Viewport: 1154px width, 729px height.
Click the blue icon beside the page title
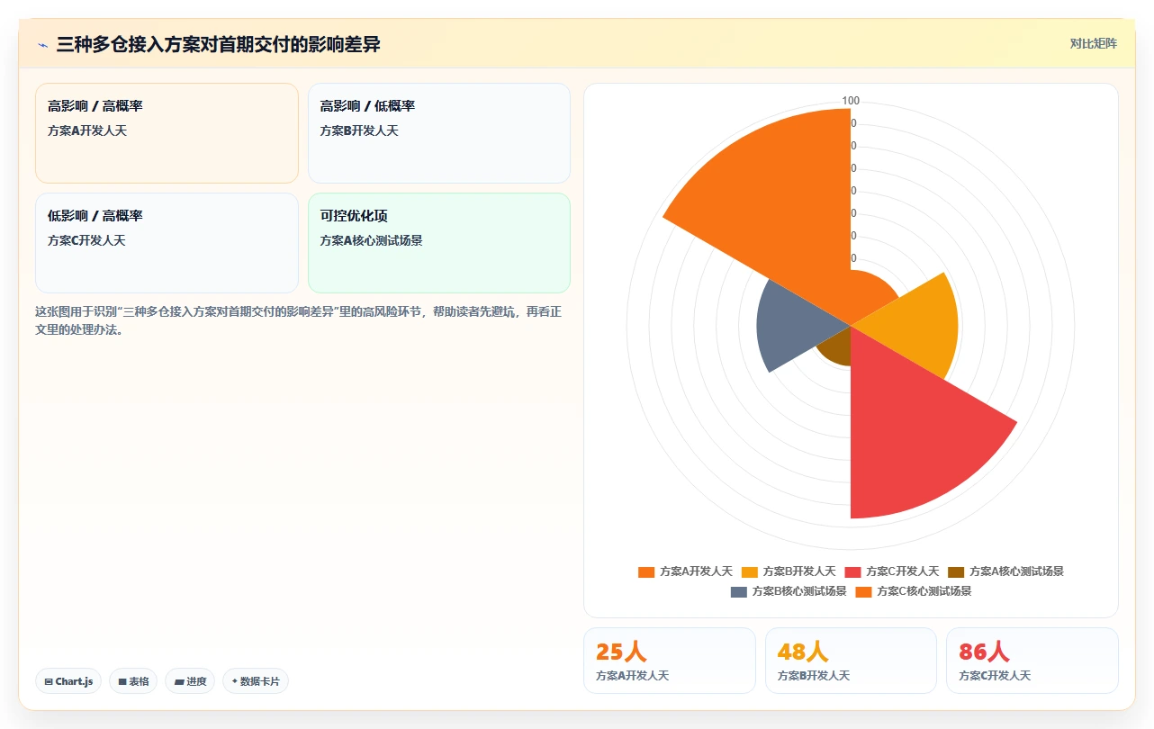[x=43, y=45]
